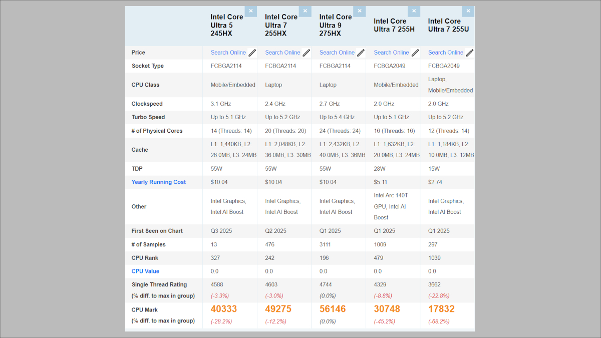Viewport: 601px width, 338px height.
Task: Edit price pencil icon for Ultra 7 255HX
Action: 307,53
